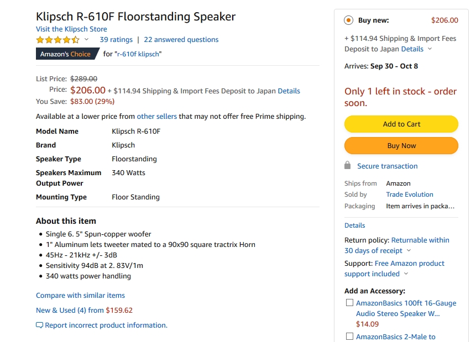
Task: Click the Amazon's Choice badge
Action: [x=65, y=54]
